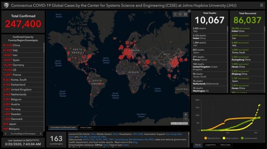The width and height of the screenshot is (267, 149).
Task: Open the hamburger menu in the header
Action: (261, 5)
